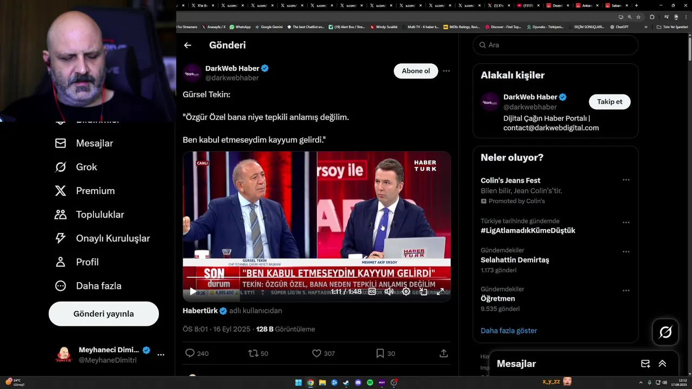Open floating Grok button
The width and height of the screenshot is (692, 389).
[666, 332]
